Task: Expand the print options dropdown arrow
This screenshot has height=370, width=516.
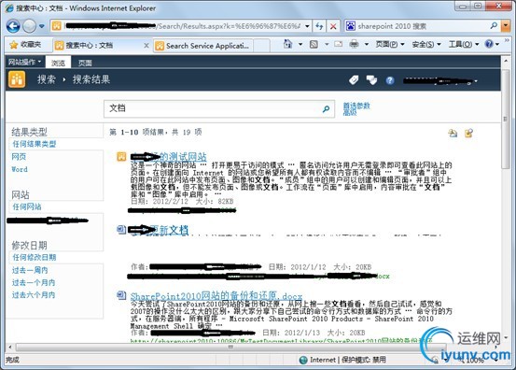Action: 366,44
